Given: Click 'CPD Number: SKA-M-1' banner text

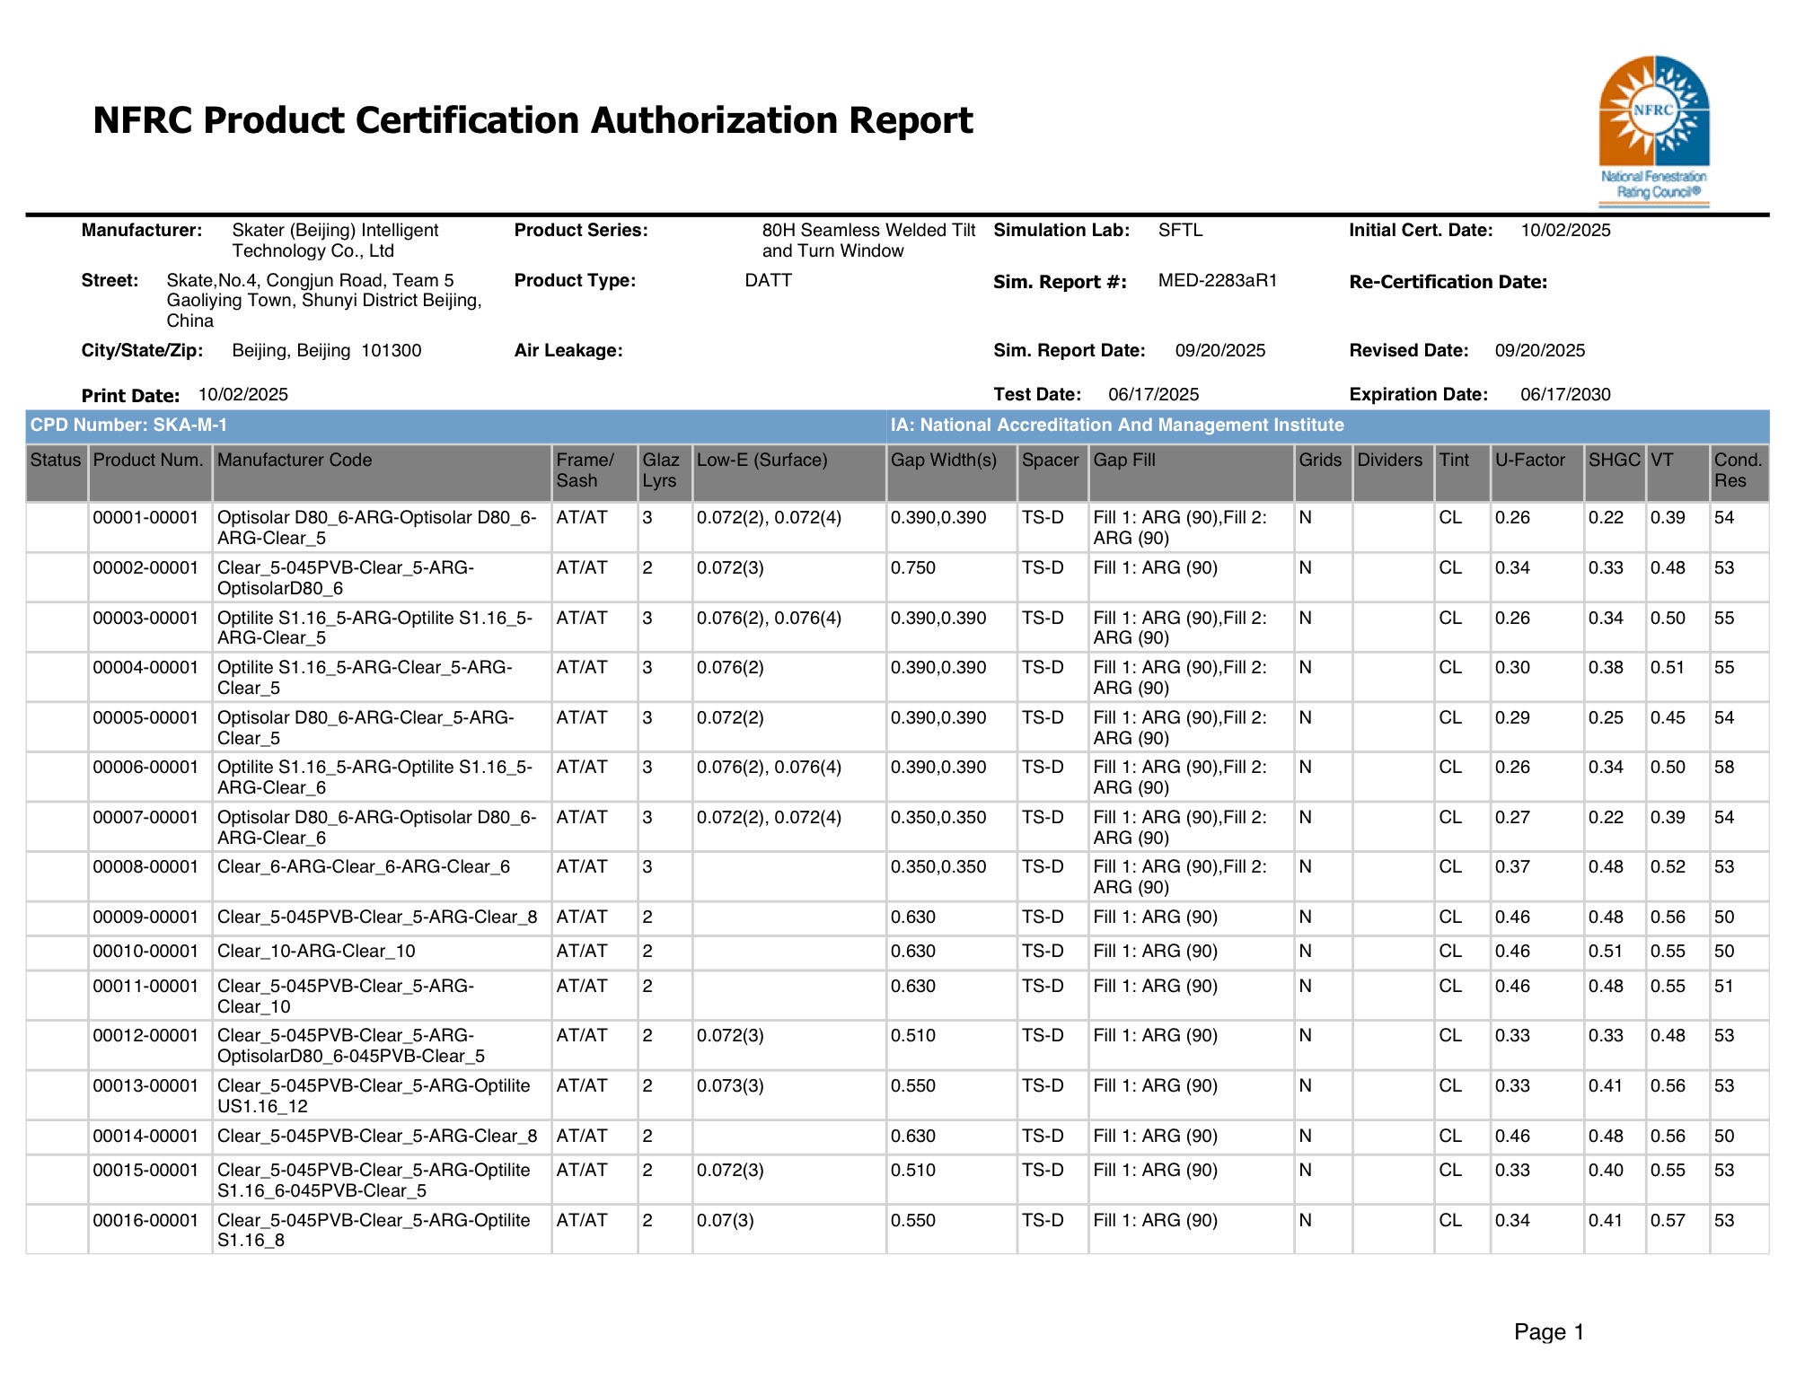Looking at the screenshot, I should [129, 426].
